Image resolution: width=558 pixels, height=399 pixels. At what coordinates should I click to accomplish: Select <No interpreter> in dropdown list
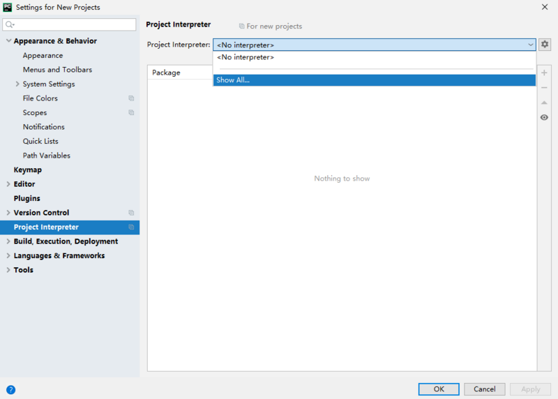375,57
